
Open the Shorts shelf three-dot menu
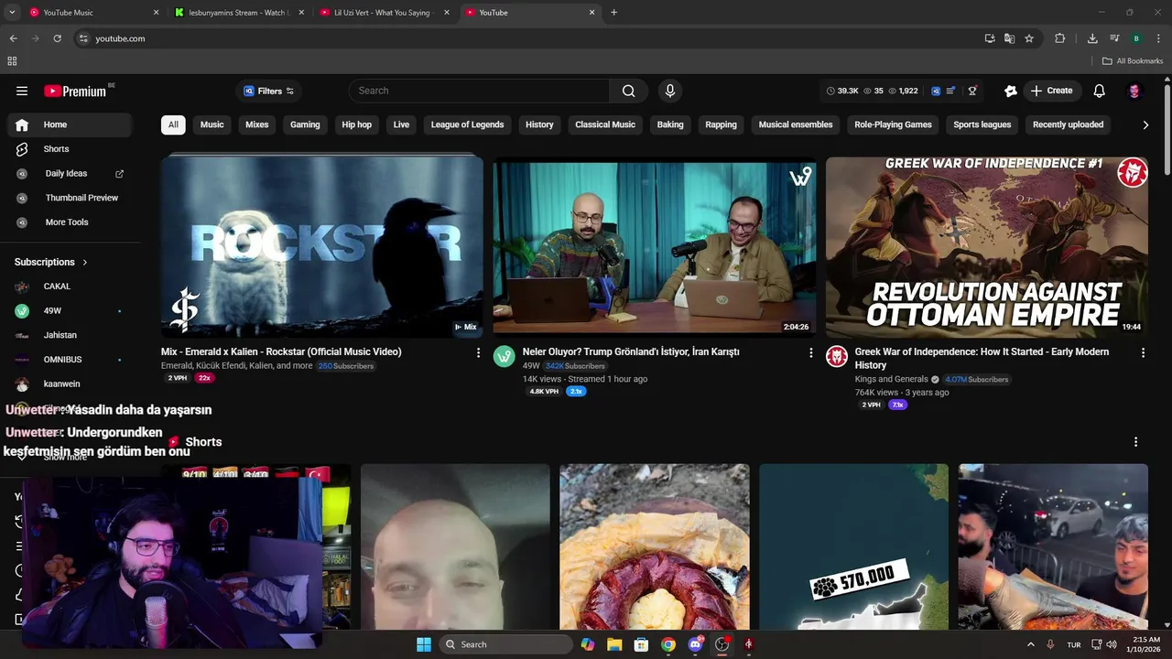coord(1135,442)
